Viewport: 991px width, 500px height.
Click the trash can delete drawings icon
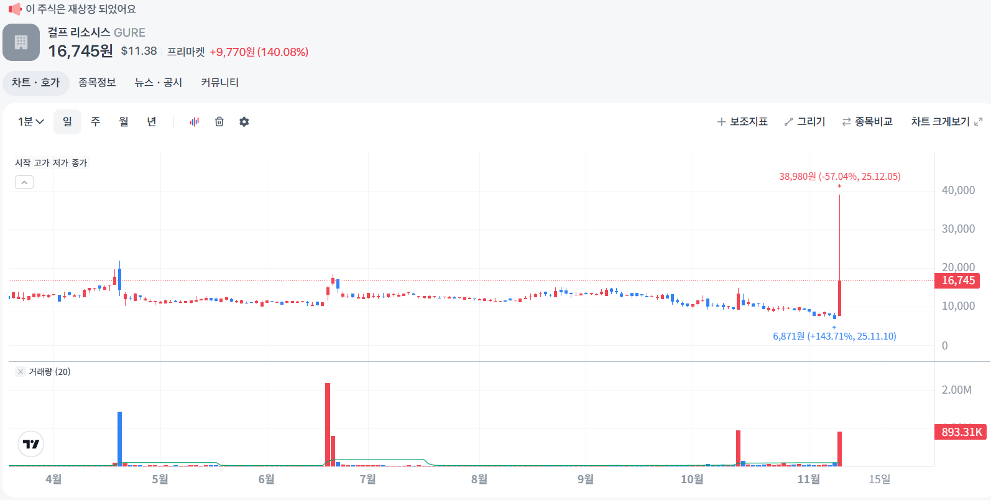(219, 122)
